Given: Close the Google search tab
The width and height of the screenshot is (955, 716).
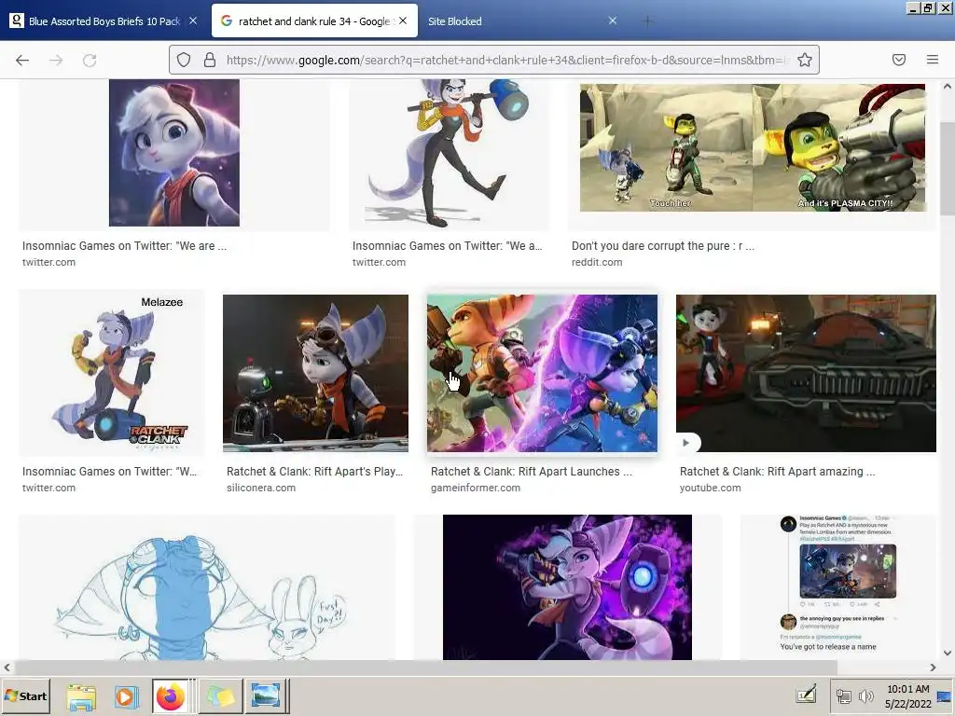Looking at the screenshot, I should coord(403,21).
